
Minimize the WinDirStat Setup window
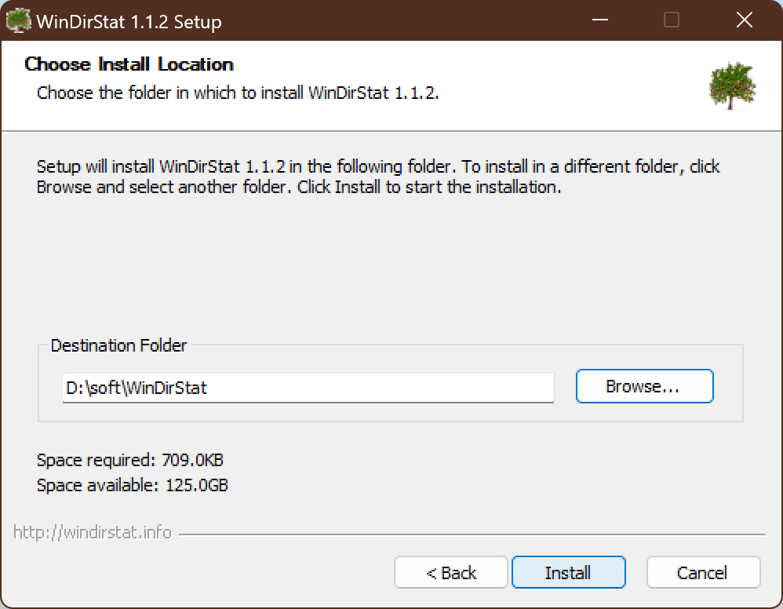[599, 21]
